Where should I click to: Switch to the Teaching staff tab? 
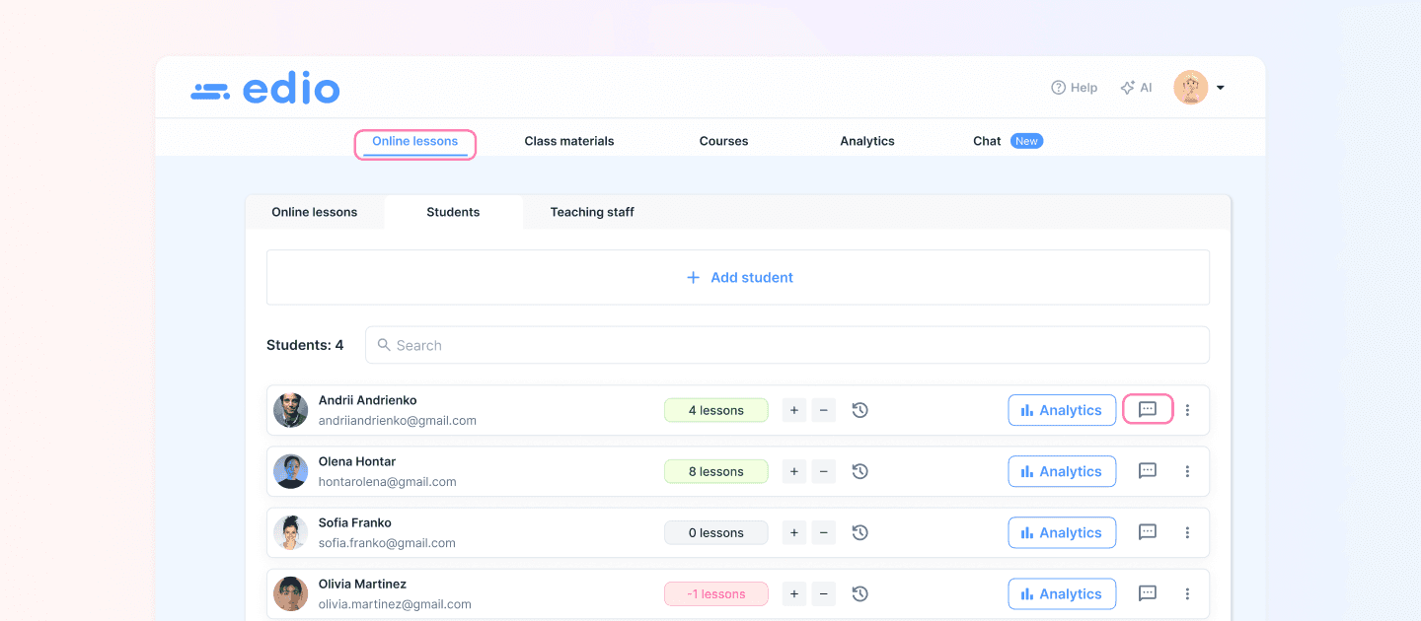coord(592,212)
